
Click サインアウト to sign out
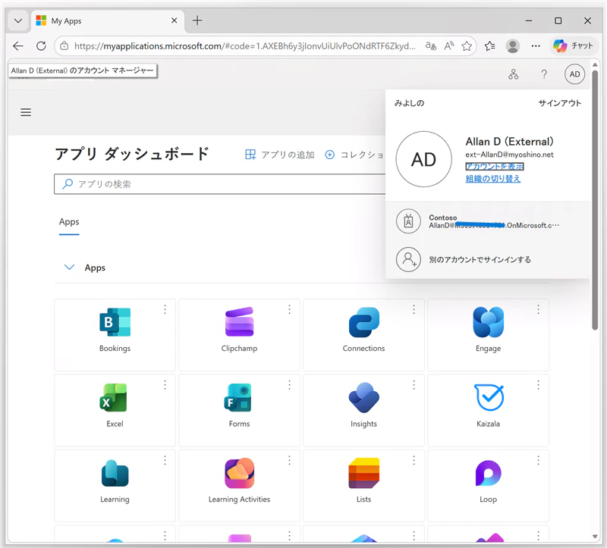tap(560, 103)
